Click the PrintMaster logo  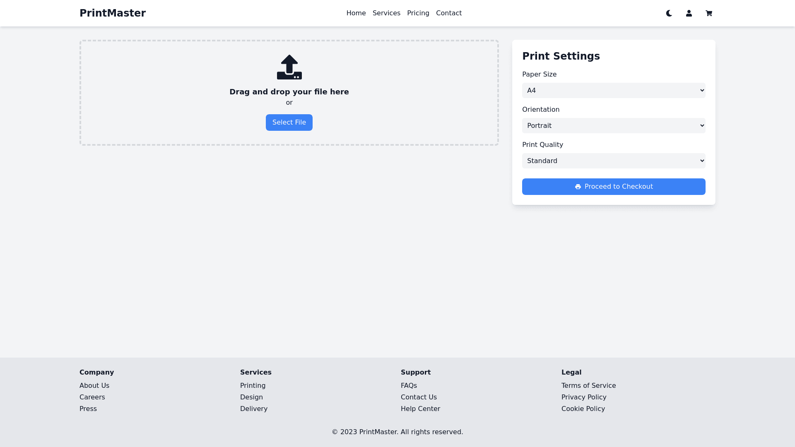pyautogui.click(x=113, y=13)
